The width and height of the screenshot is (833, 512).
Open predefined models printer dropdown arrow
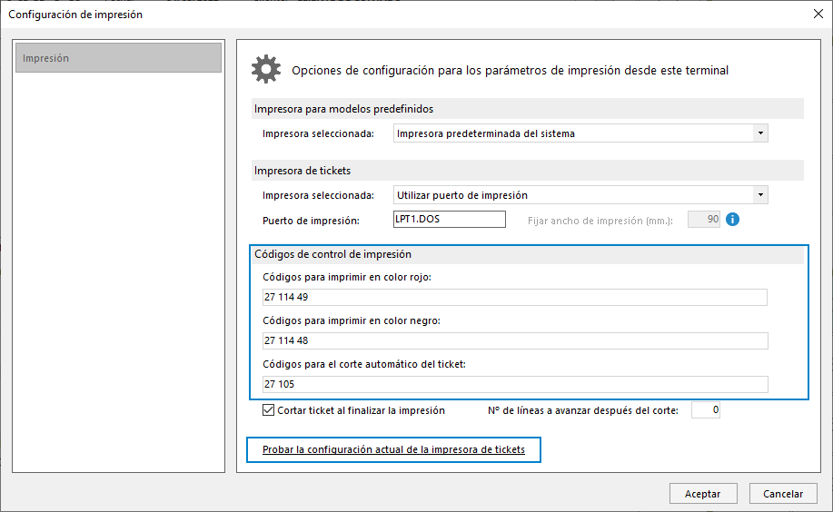(x=760, y=133)
